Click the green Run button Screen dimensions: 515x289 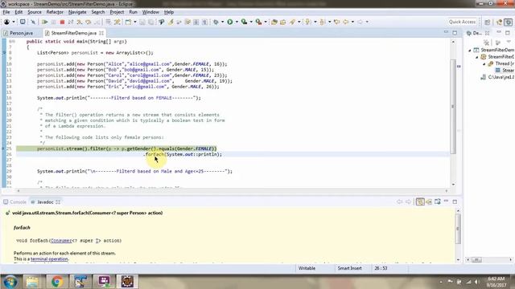click(230, 22)
